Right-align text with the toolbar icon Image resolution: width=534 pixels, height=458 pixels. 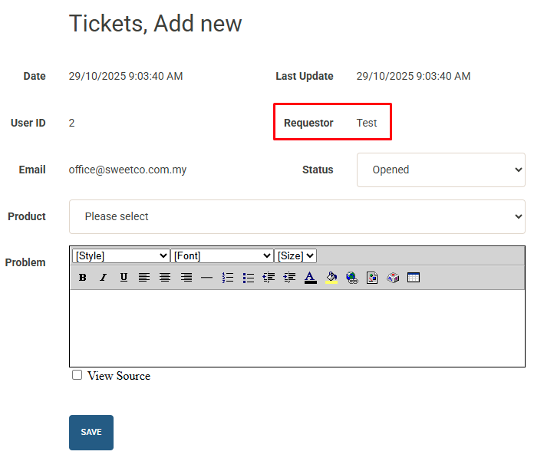[186, 278]
